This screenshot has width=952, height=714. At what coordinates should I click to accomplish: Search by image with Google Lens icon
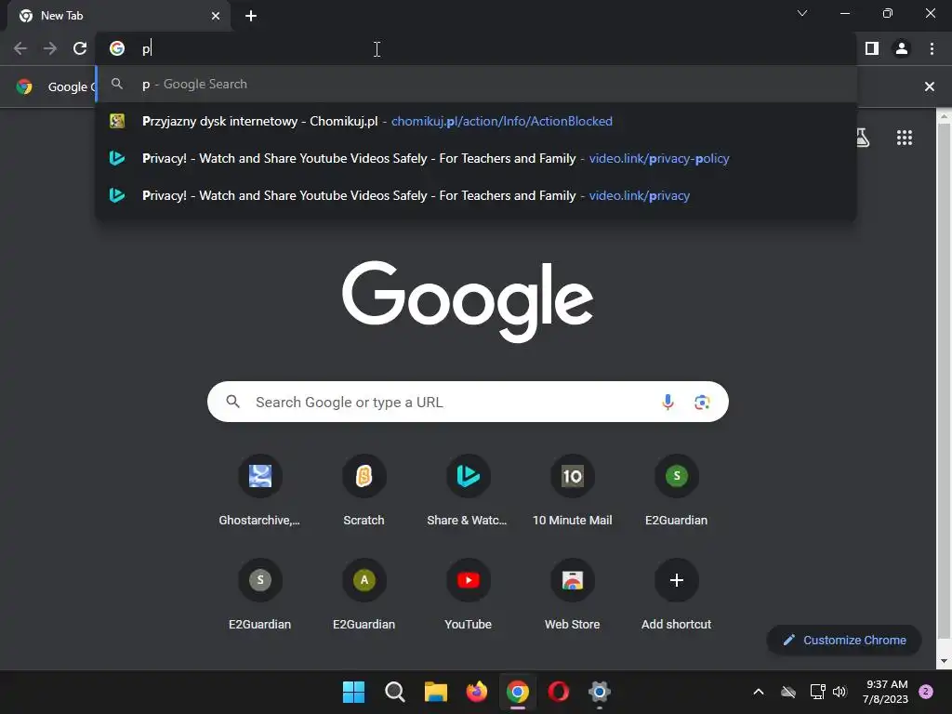702,402
